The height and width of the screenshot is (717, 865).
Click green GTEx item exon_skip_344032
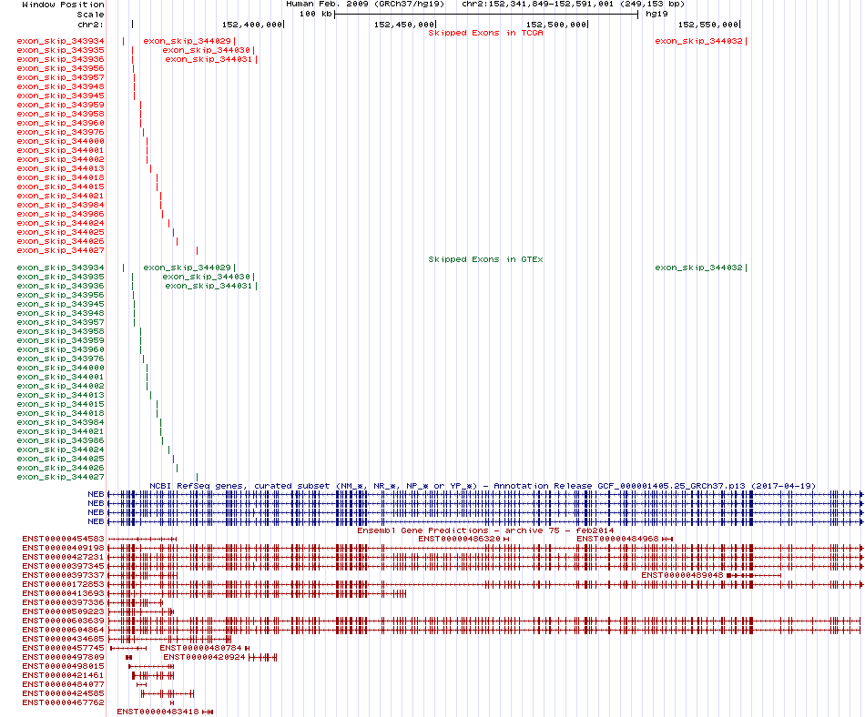tap(698, 268)
